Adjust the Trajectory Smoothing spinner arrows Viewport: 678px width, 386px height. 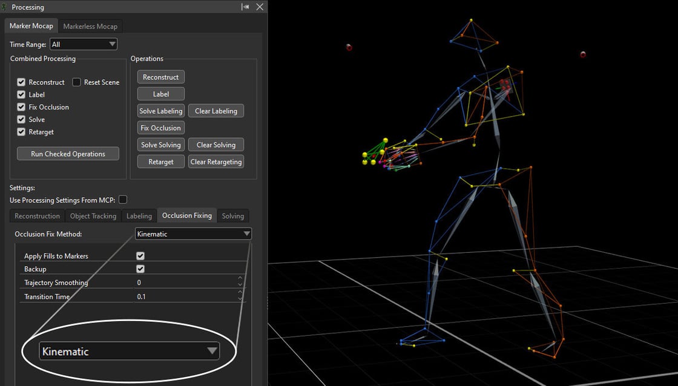tap(240, 283)
